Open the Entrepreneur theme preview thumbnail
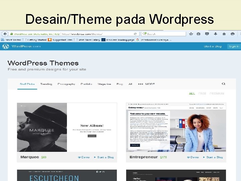The height and width of the screenshot is (181, 241). pos(176,127)
